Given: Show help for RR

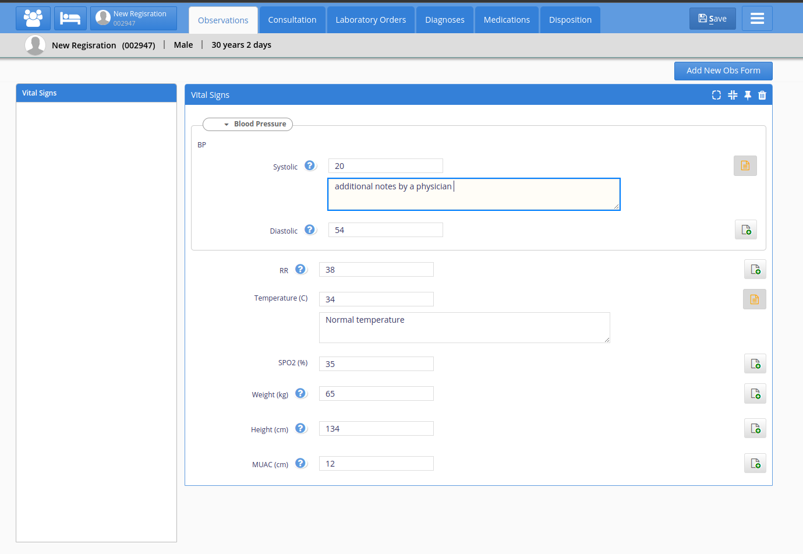Looking at the screenshot, I should pos(301,269).
